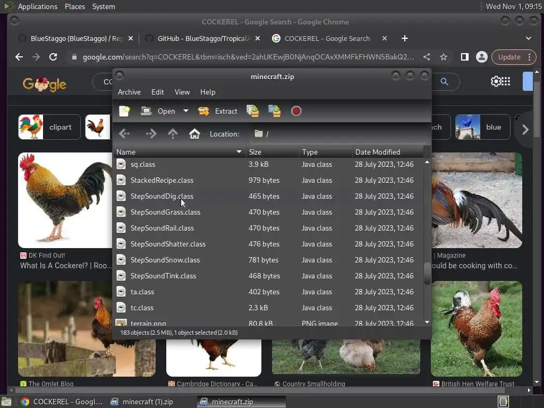Expand the Open recent archives dropdown arrow

point(186,111)
